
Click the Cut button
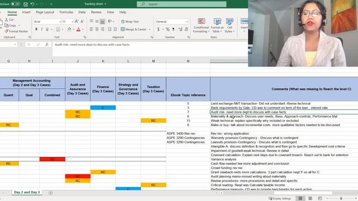click(x=10, y=20)
